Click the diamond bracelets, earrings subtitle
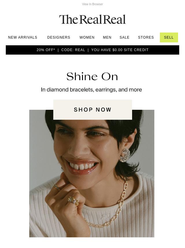The image size is (185, 248). [91, 90]
